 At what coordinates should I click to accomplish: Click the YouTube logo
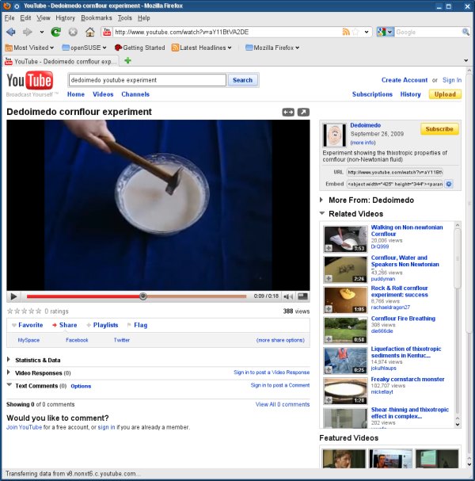pyautogui.click(x=30, y=81)
